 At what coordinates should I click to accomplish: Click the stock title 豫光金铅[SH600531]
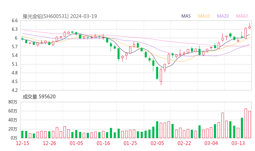(45, 16)
